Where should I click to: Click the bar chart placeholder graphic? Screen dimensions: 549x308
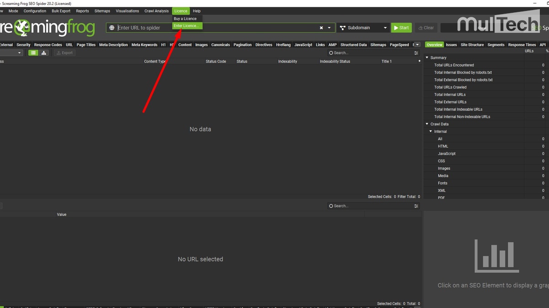496,256
